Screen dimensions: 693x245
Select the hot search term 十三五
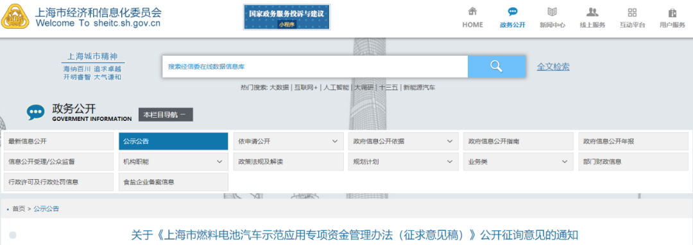[x=388, y=87]
